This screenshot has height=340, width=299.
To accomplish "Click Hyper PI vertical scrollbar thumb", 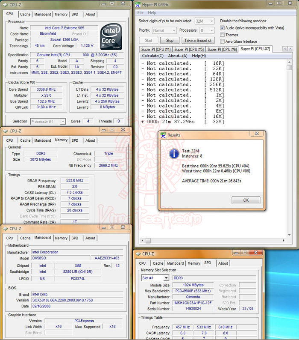I will tap(289, 68).
